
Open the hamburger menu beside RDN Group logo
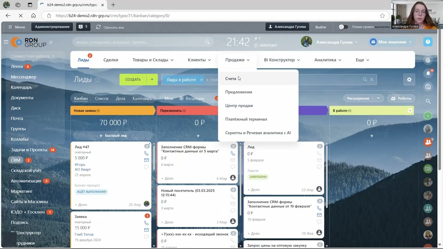[x=6, y=42]
